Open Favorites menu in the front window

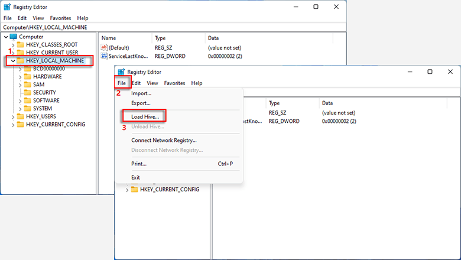click(x=174, y=83)
